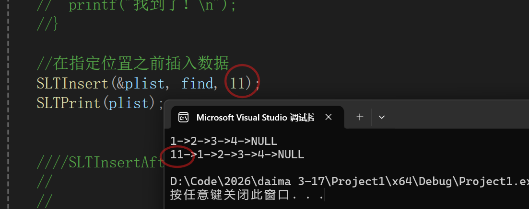Click the find argument in SLTInsert call
This screenshot has width=529, height=209.
click(197, 83)
